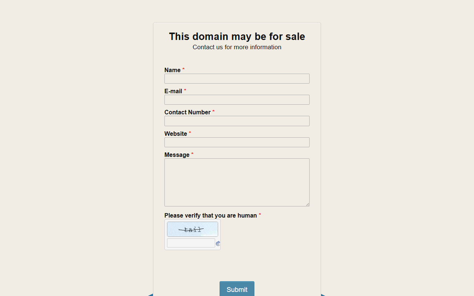474x296 pixels.
Task: Click the Contact Number label
Action: [x=187, y=112]
